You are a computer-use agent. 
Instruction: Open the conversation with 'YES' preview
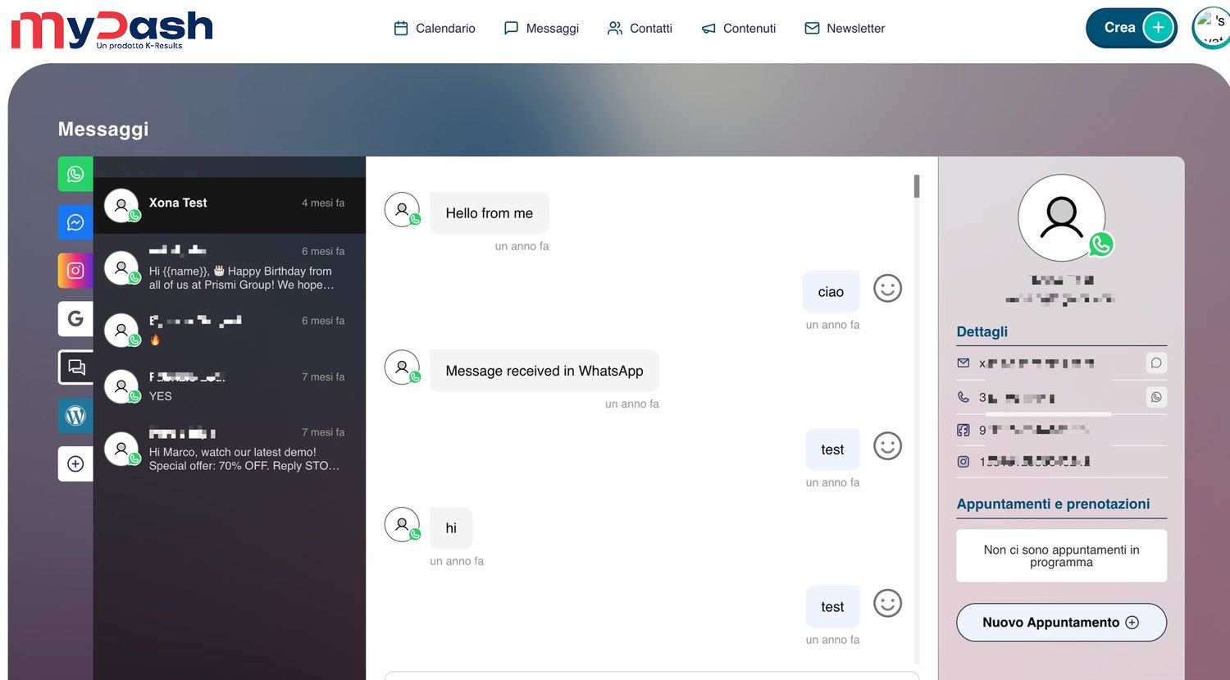point(230,386)
